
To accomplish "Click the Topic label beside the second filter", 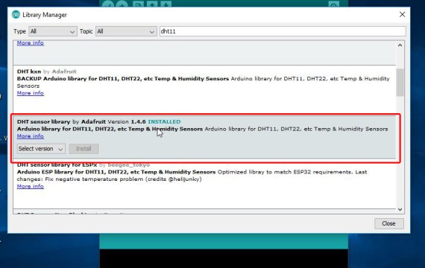I will [x=86, y=31].
